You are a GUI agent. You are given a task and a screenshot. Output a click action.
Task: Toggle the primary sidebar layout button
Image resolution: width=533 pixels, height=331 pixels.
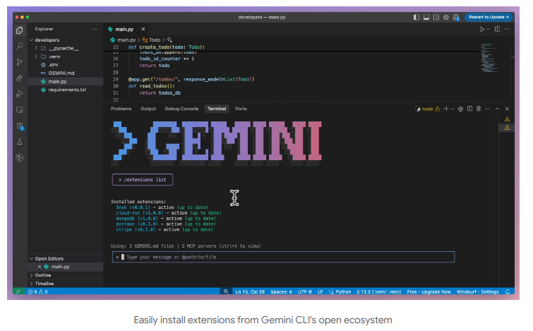[x=417, y=16]
